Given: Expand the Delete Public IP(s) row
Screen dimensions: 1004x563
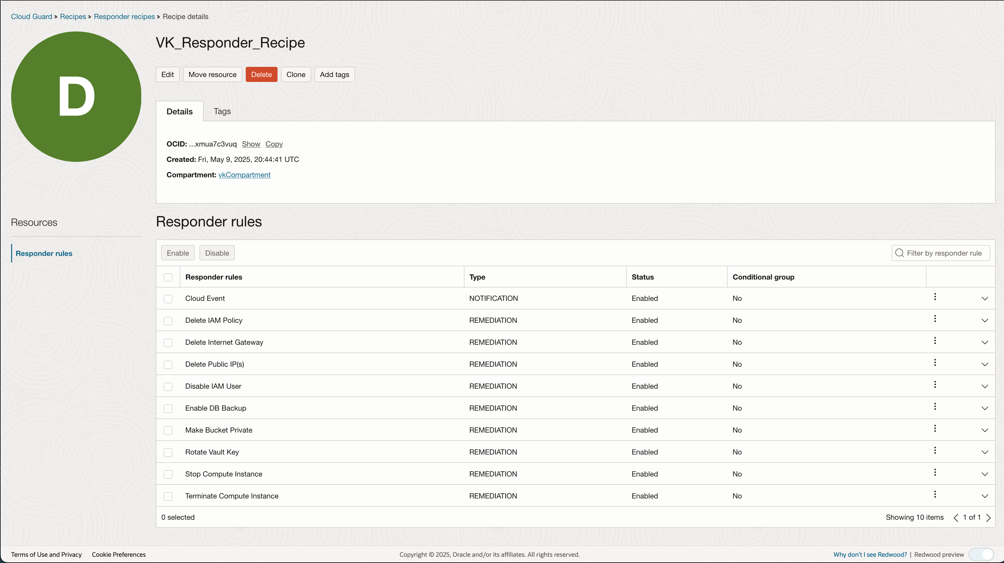Looking at the screenshot, I should click(x=985, y=364).
